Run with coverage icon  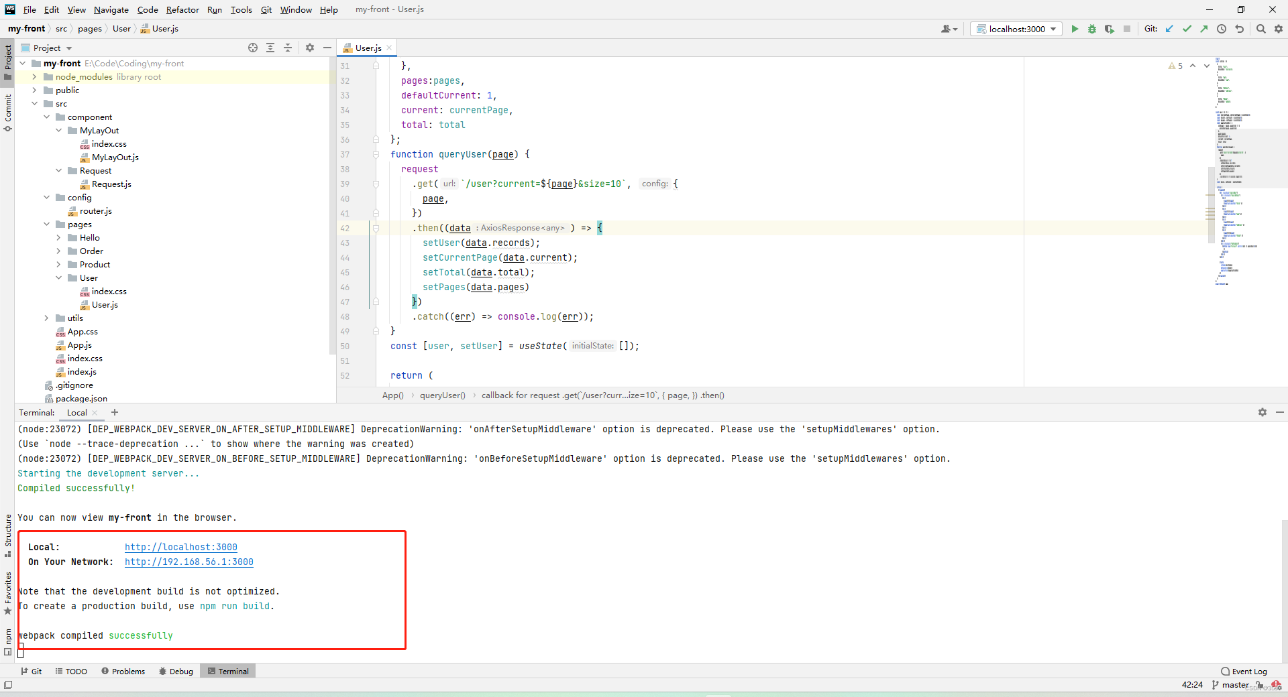[1110, 29]
